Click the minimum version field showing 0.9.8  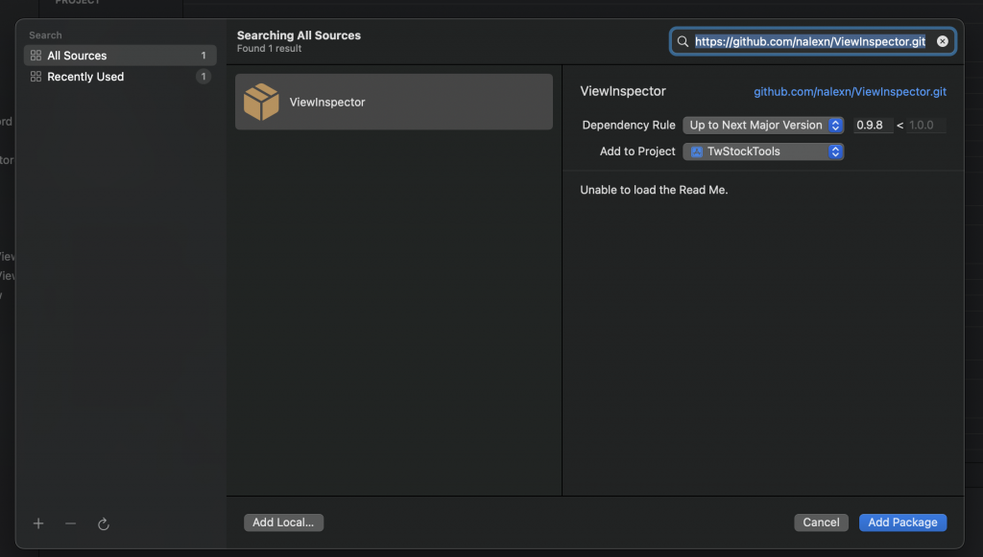pyautogui.click(x=873, y=126)
